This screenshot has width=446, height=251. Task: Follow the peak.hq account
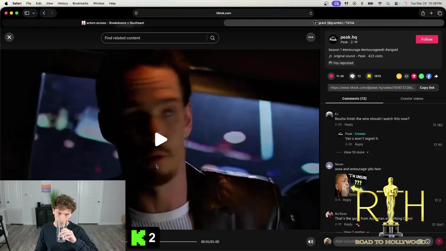pyautogui.click(x=426, y=39)
